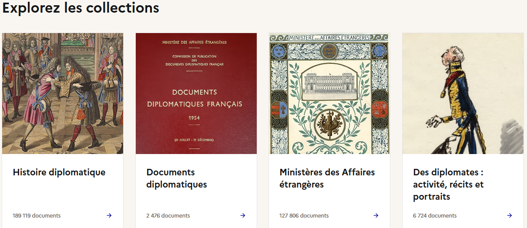The height and width of the screenshot is (228, 527).
Task: Select the Ministères des Affaires étrangères title
Action: (327, 178)
